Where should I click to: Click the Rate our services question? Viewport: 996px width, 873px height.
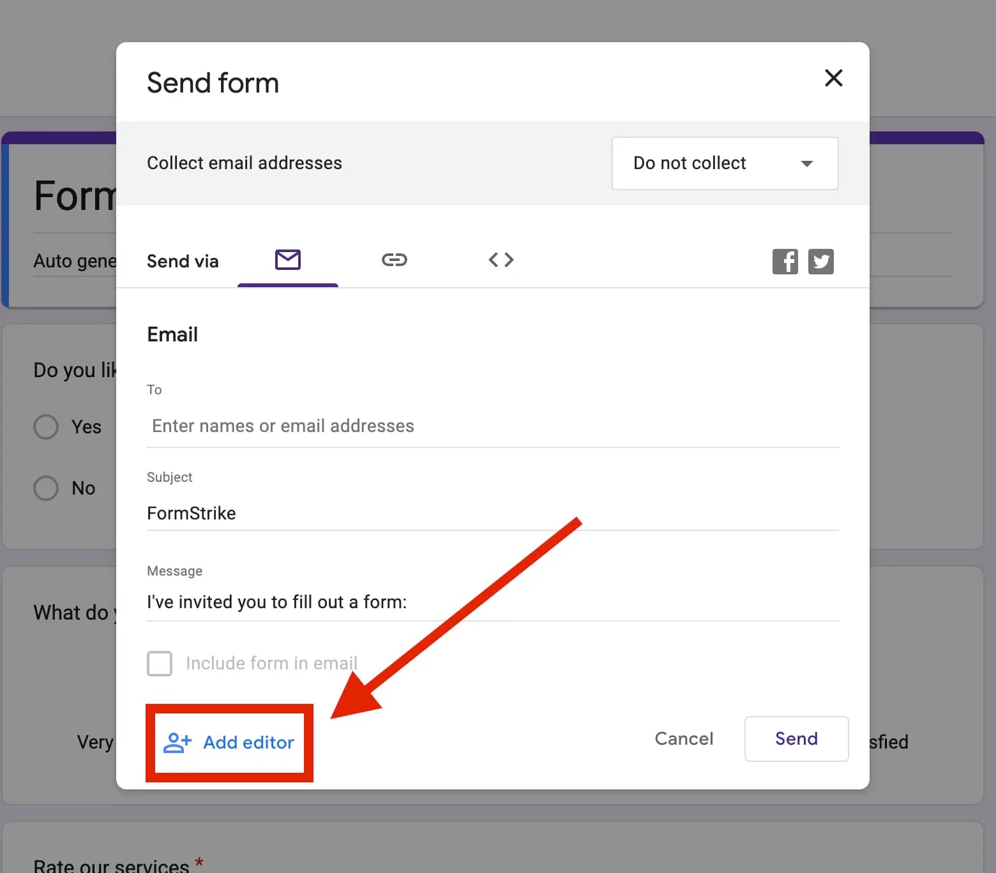112,866
